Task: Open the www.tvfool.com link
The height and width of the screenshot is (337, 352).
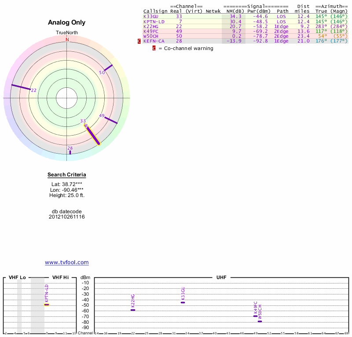Action: 67,262
